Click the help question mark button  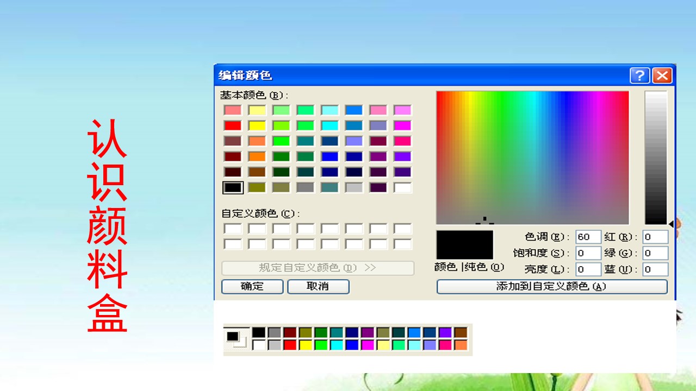point(640,75)
